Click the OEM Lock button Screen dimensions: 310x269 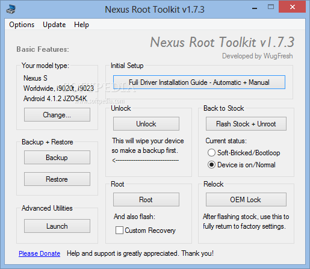coord(246,200)
